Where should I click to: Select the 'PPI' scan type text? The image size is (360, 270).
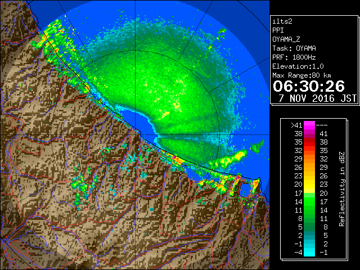pos(278,30)
